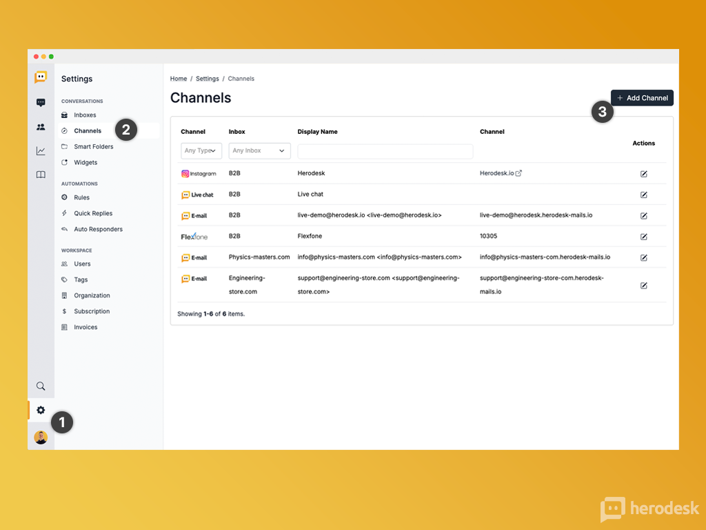Click the search magnifier icon
706x530 pixels.
coord(41,386)
